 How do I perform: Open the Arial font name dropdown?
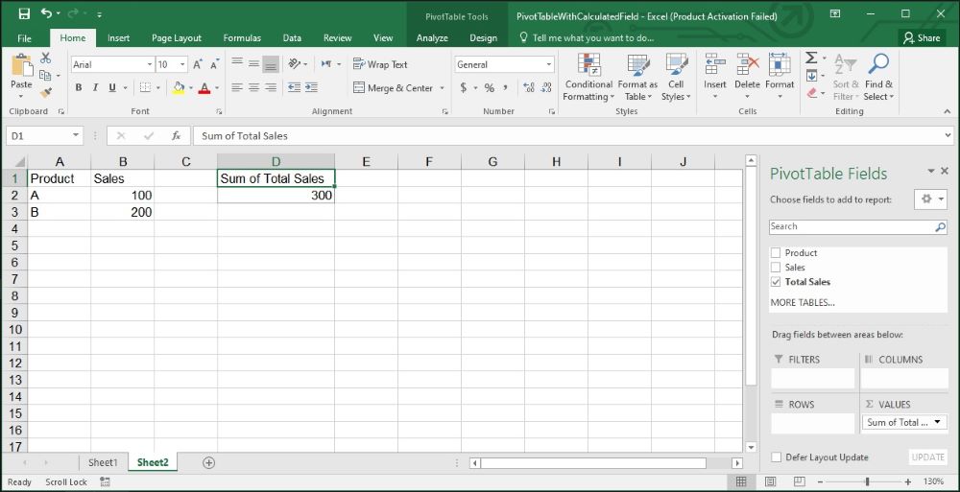[x=150, y=64]
